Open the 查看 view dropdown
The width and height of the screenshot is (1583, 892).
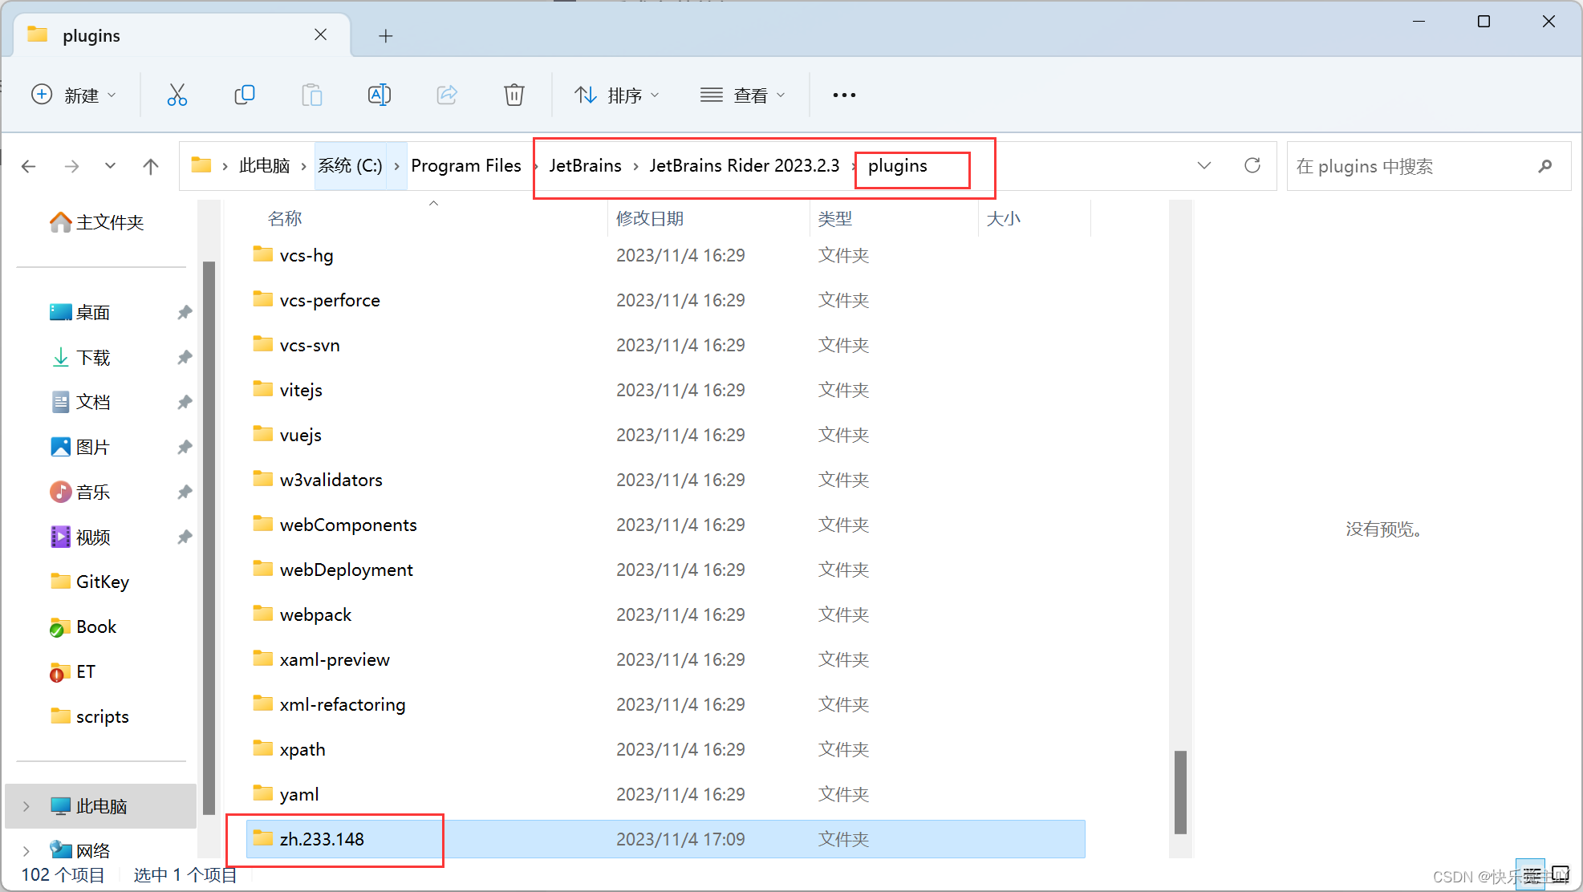click(x=742, y=95)
